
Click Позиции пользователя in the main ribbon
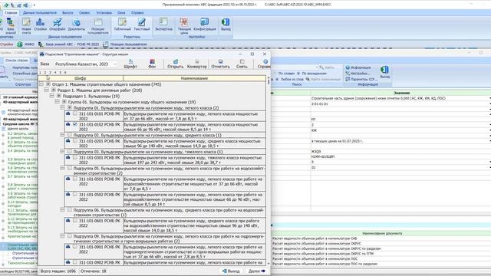point(98,26)
